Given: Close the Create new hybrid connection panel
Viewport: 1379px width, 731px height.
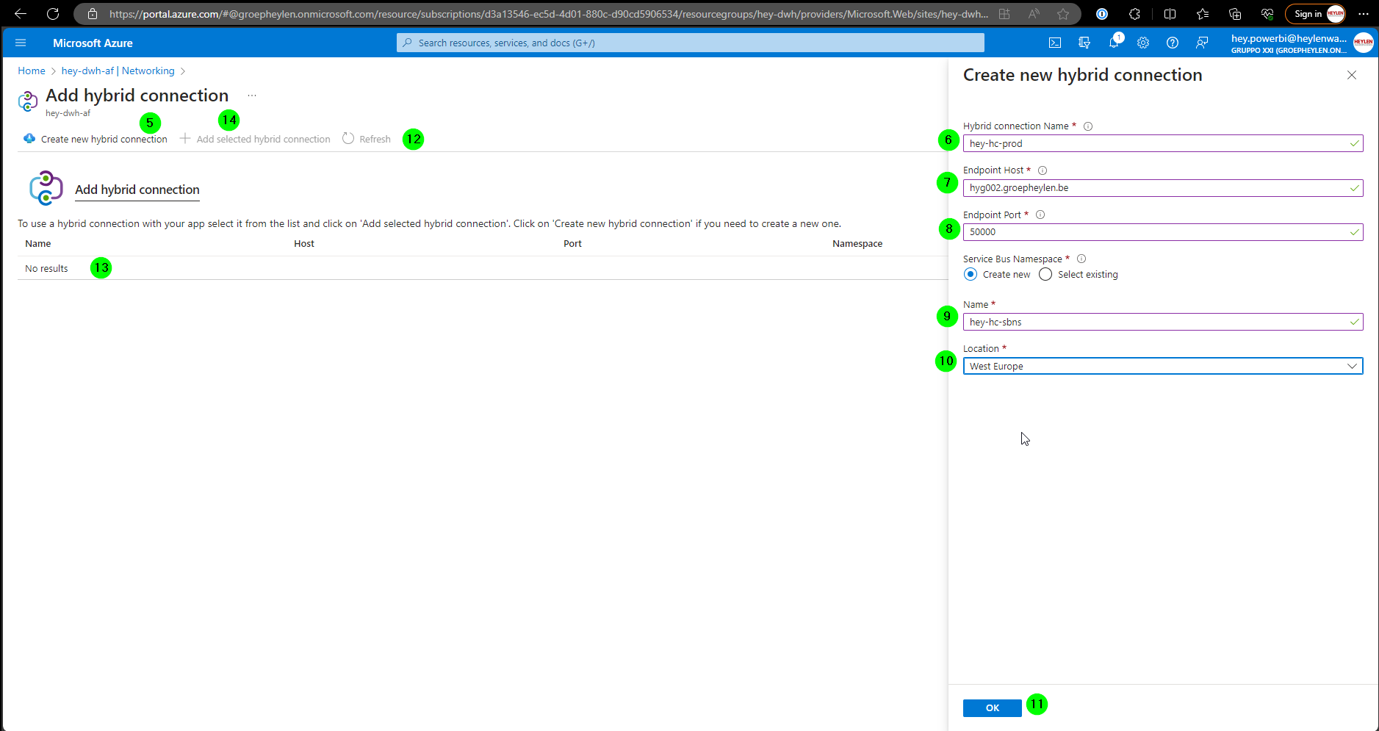Looking at the screenshot, I should pyautogui.click(x=1352, y=75).
